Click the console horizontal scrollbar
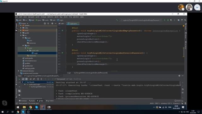202x114 pixels. point(104,98)
